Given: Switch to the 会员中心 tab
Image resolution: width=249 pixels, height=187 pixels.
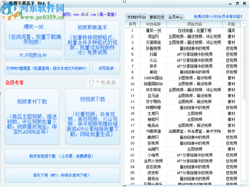Looking at the screenshot, I should point(176,17).
